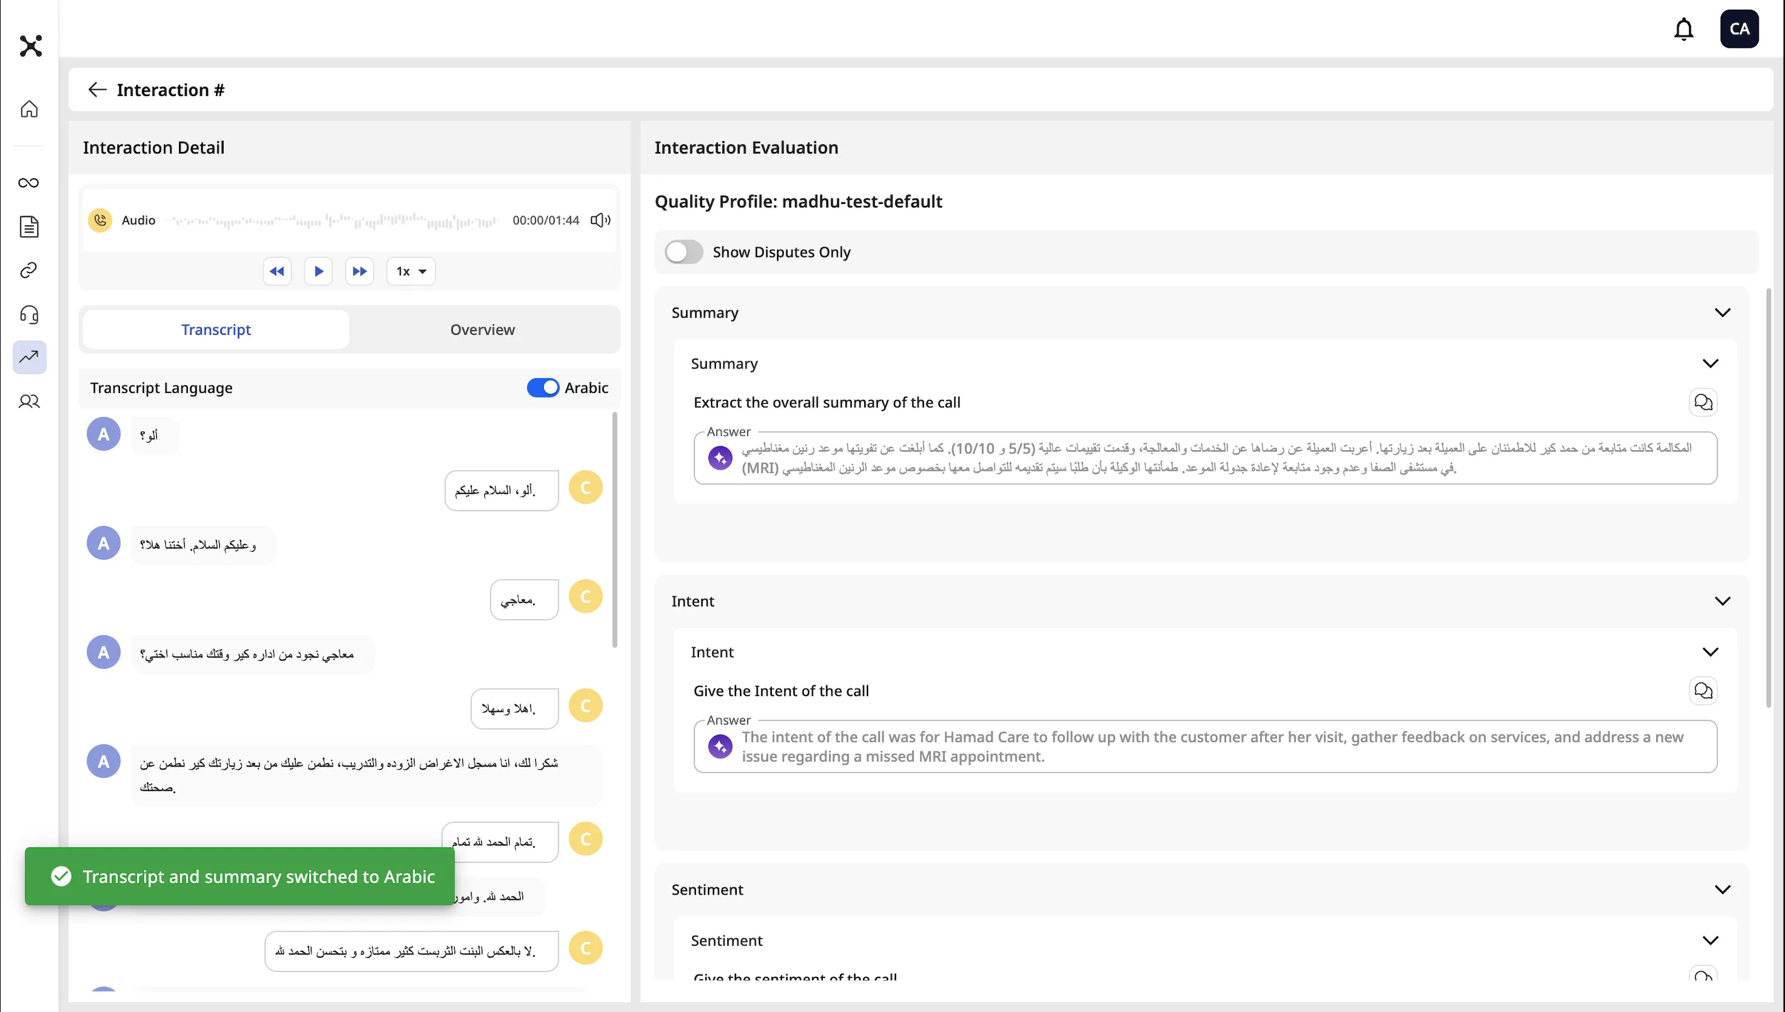The width and height of the screenshot is (1785, 1012).
Task: Click 'Transcript and summary switched to Arabic' toast
Action: click(240, 876)
